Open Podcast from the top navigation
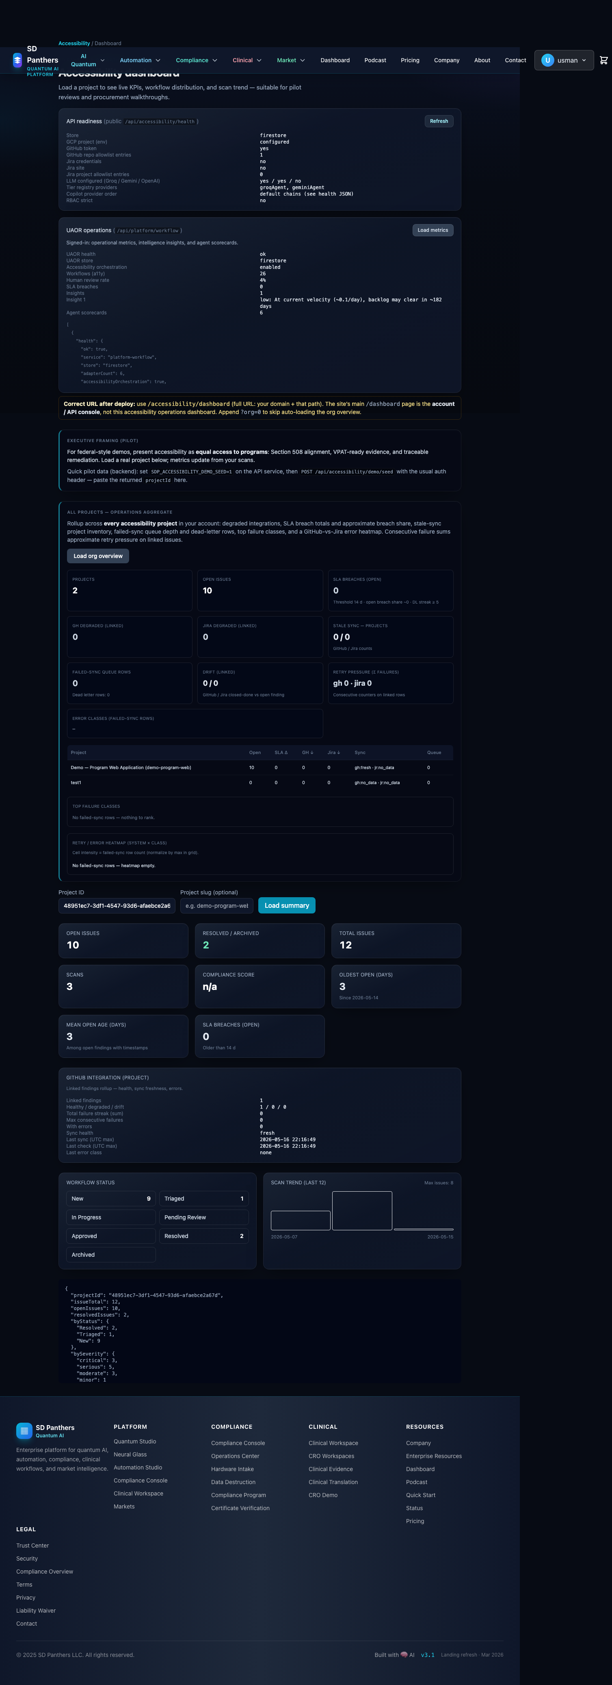 point(375,60)
